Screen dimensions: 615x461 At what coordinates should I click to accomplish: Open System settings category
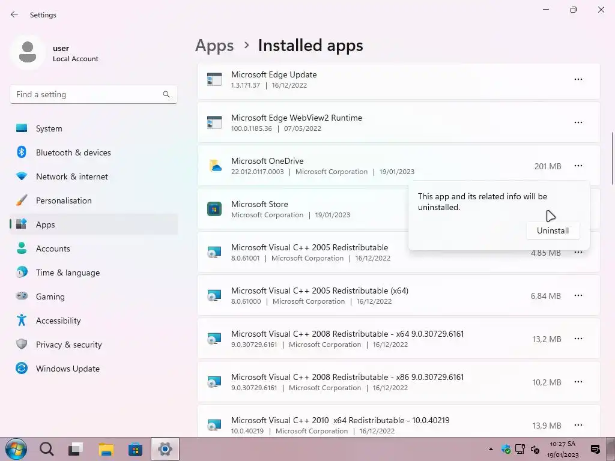click(x=94, y=128)
